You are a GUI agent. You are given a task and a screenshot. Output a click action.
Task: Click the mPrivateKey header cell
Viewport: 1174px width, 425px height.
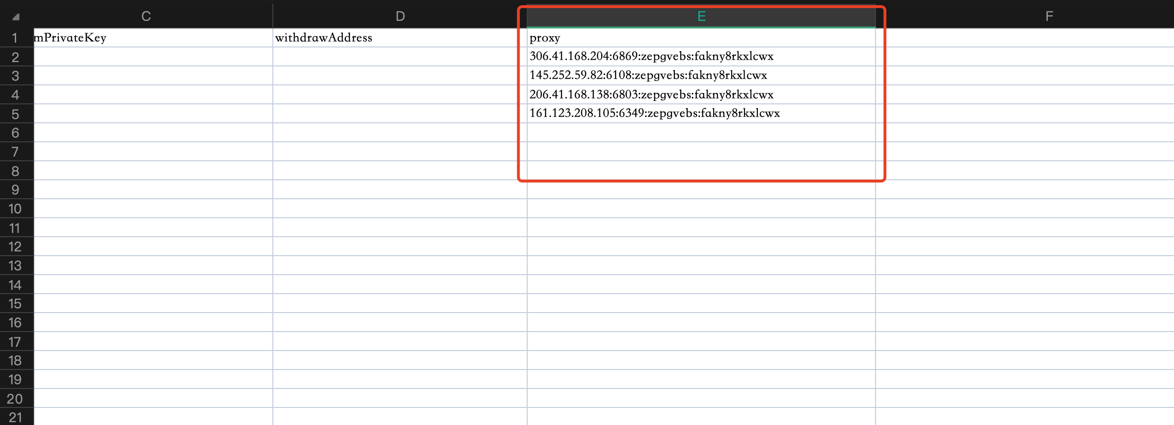70,37
